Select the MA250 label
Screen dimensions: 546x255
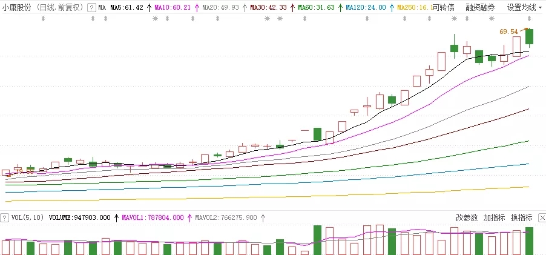415,7
